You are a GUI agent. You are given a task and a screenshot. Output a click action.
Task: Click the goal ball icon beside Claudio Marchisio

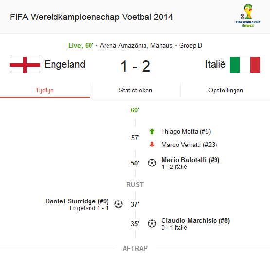click(152, 223)
